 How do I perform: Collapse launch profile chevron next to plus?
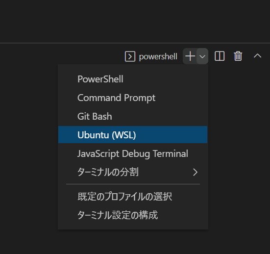click(x=202, y=56)
